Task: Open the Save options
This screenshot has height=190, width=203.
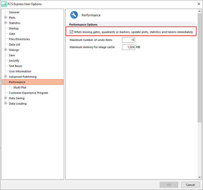Action: pos(12,55)
